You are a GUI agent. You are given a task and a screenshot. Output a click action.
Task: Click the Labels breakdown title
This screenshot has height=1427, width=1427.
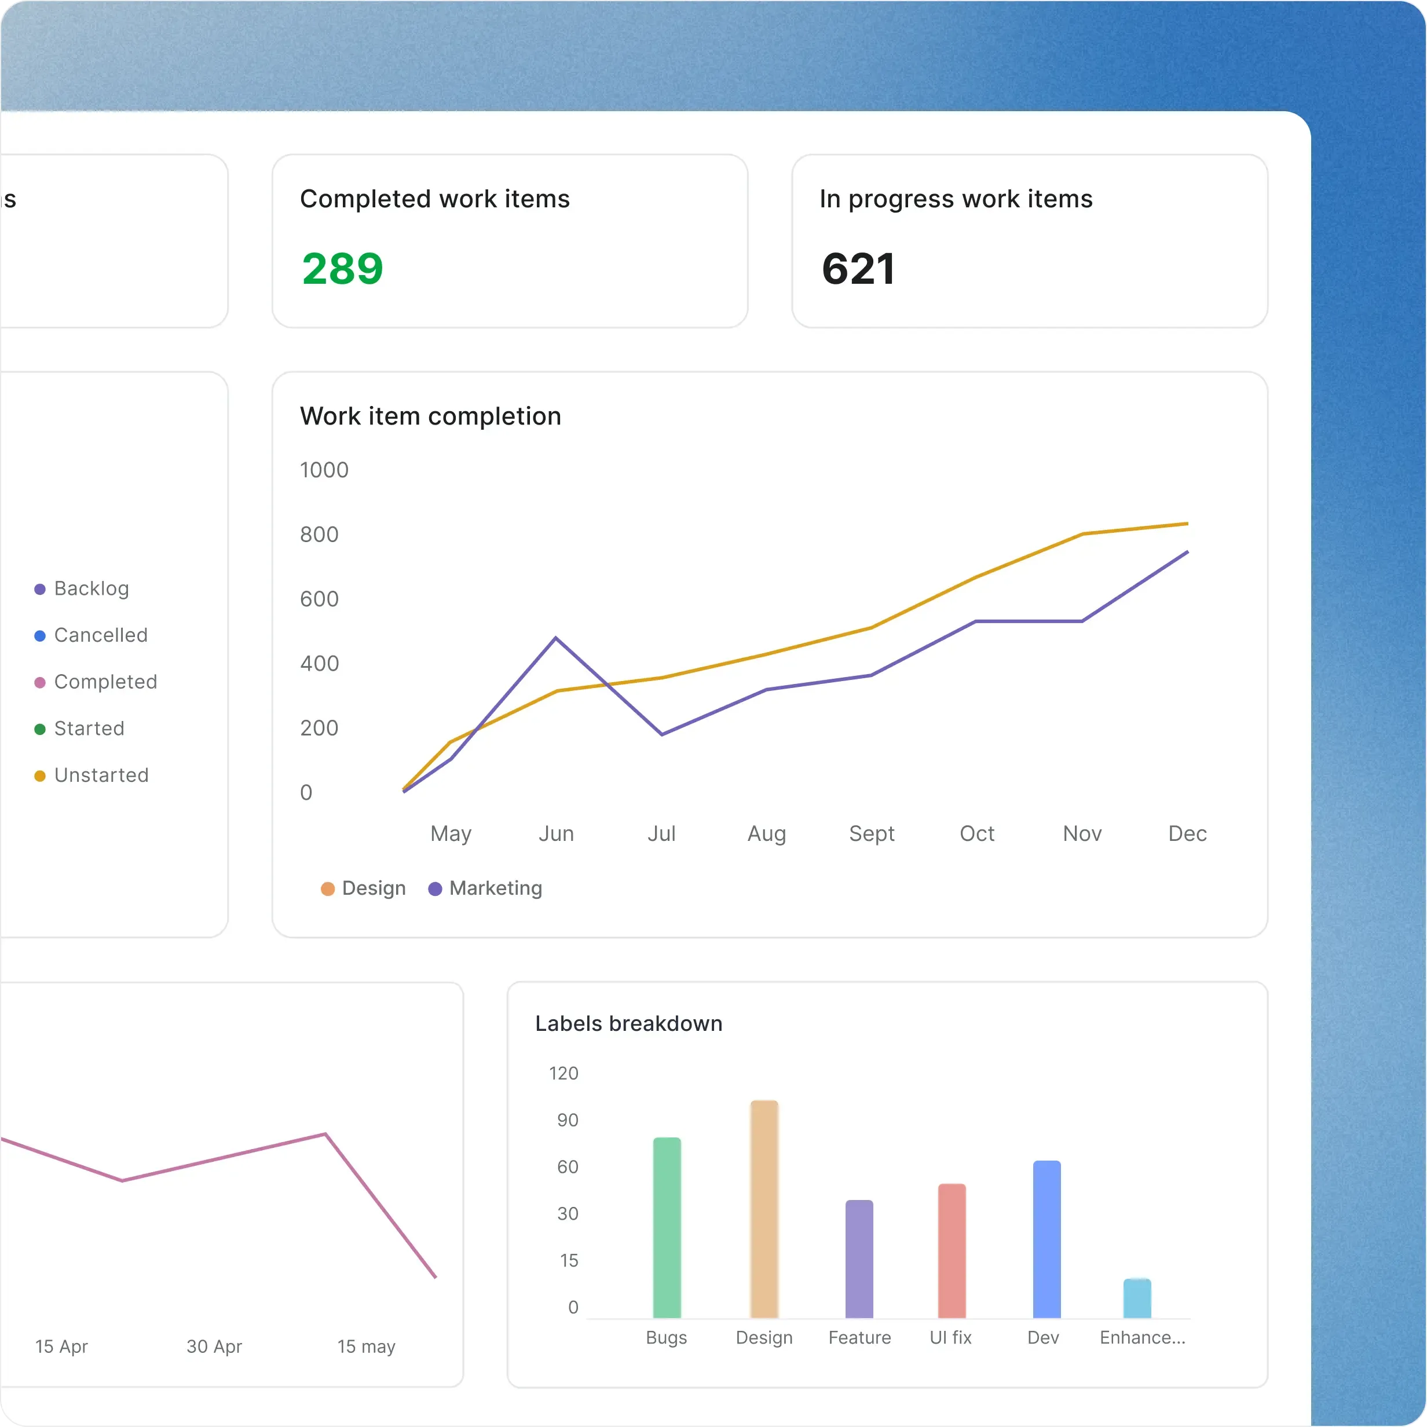click(x=628, y=1023)
